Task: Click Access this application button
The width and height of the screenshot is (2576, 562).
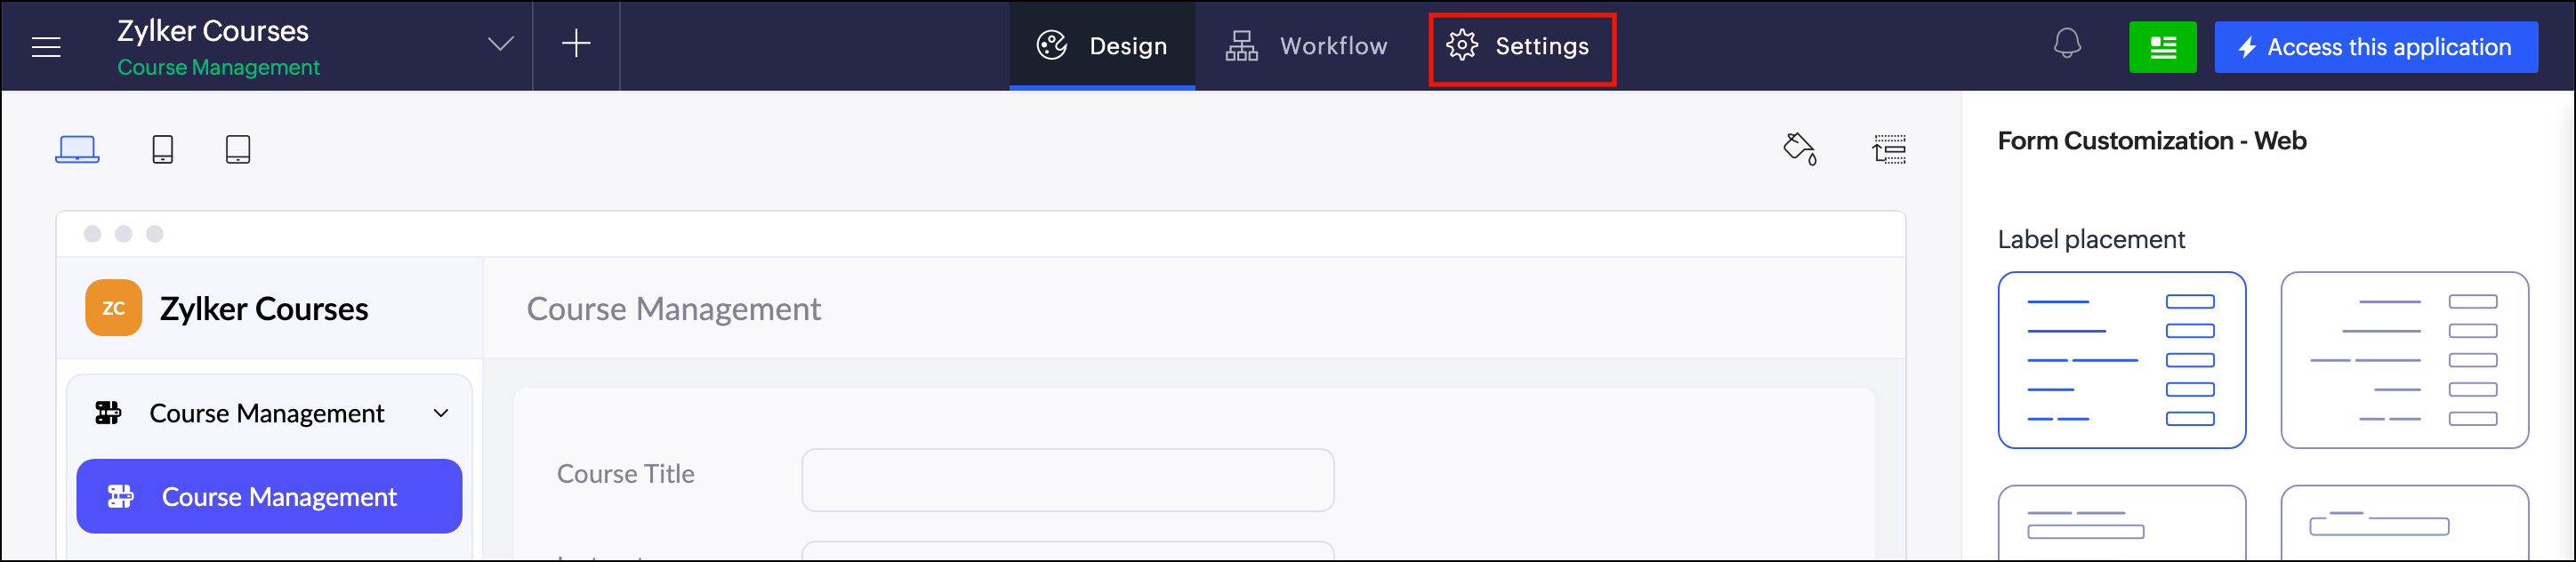Action: click(2375, 47)
